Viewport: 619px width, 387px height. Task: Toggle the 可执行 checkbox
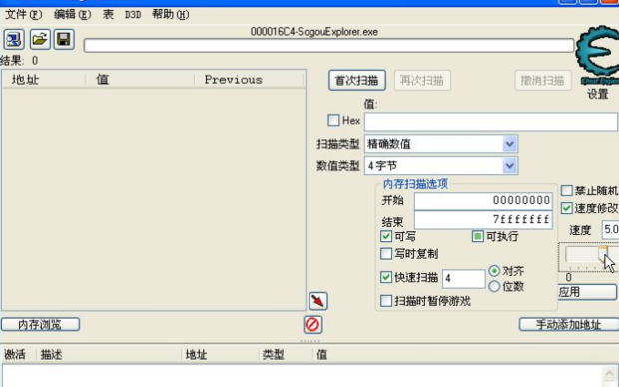(477, 236)
